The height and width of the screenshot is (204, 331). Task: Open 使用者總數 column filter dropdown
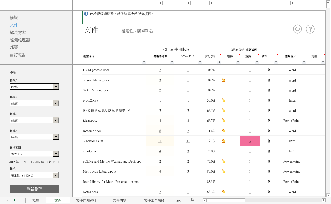click(x=172, y=62)
